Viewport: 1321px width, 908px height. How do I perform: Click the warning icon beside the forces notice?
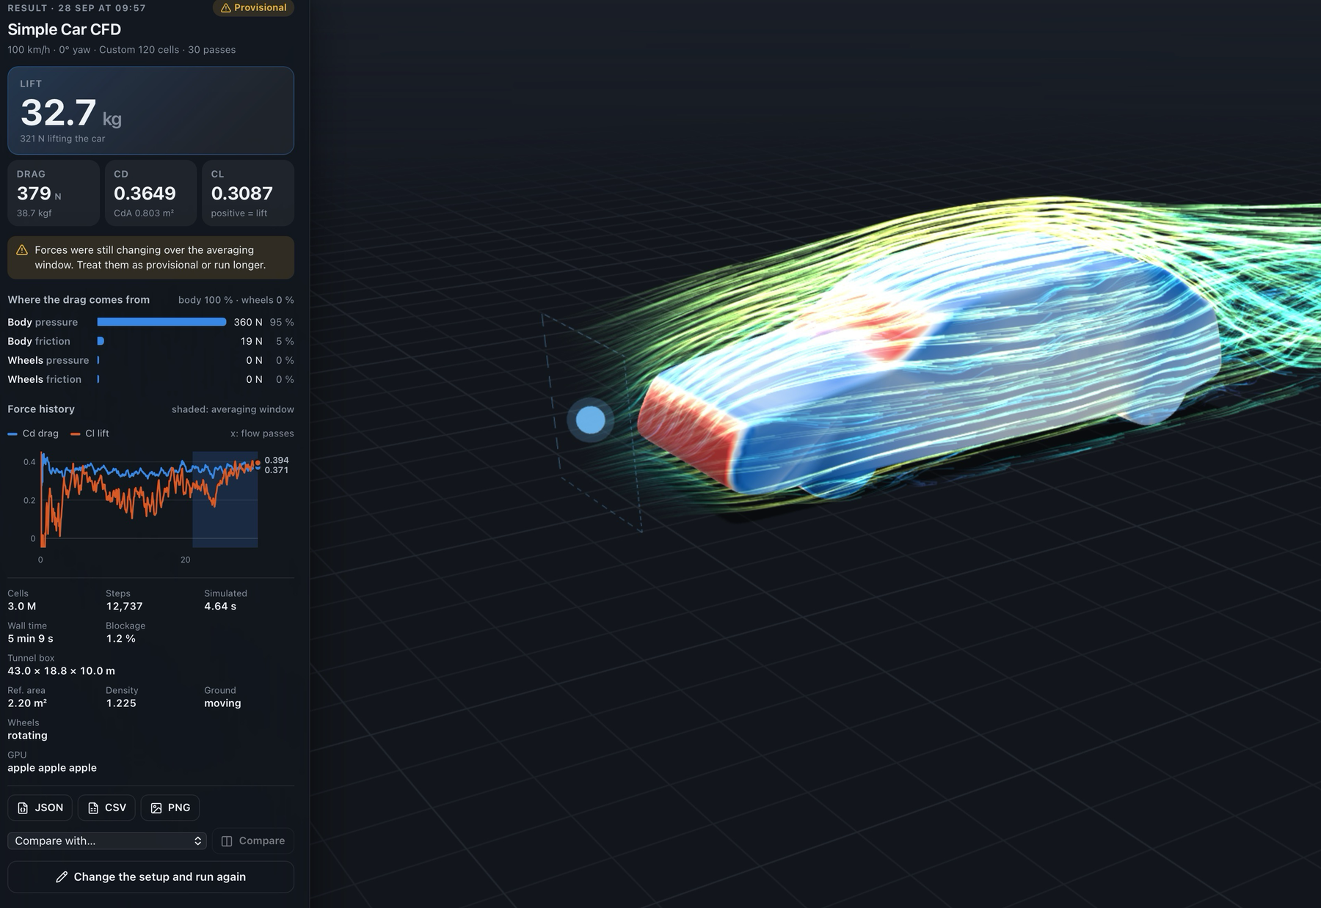(22, 250)
